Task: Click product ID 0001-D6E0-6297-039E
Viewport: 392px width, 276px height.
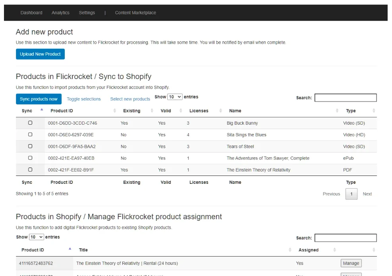Action: 71,135
